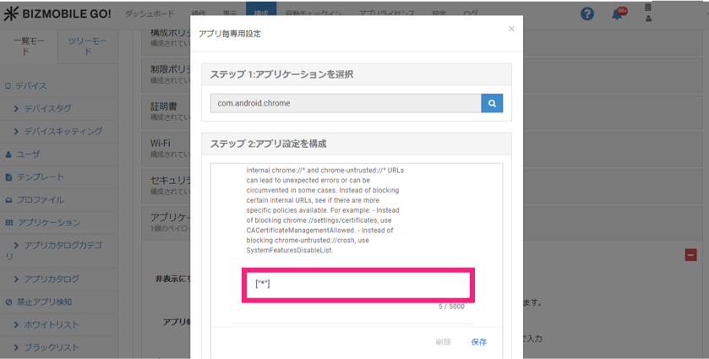Screen dimensions: 709x359
Task: Close the アプリ毎専用設定 dialog with X
Action: [511, 29]
